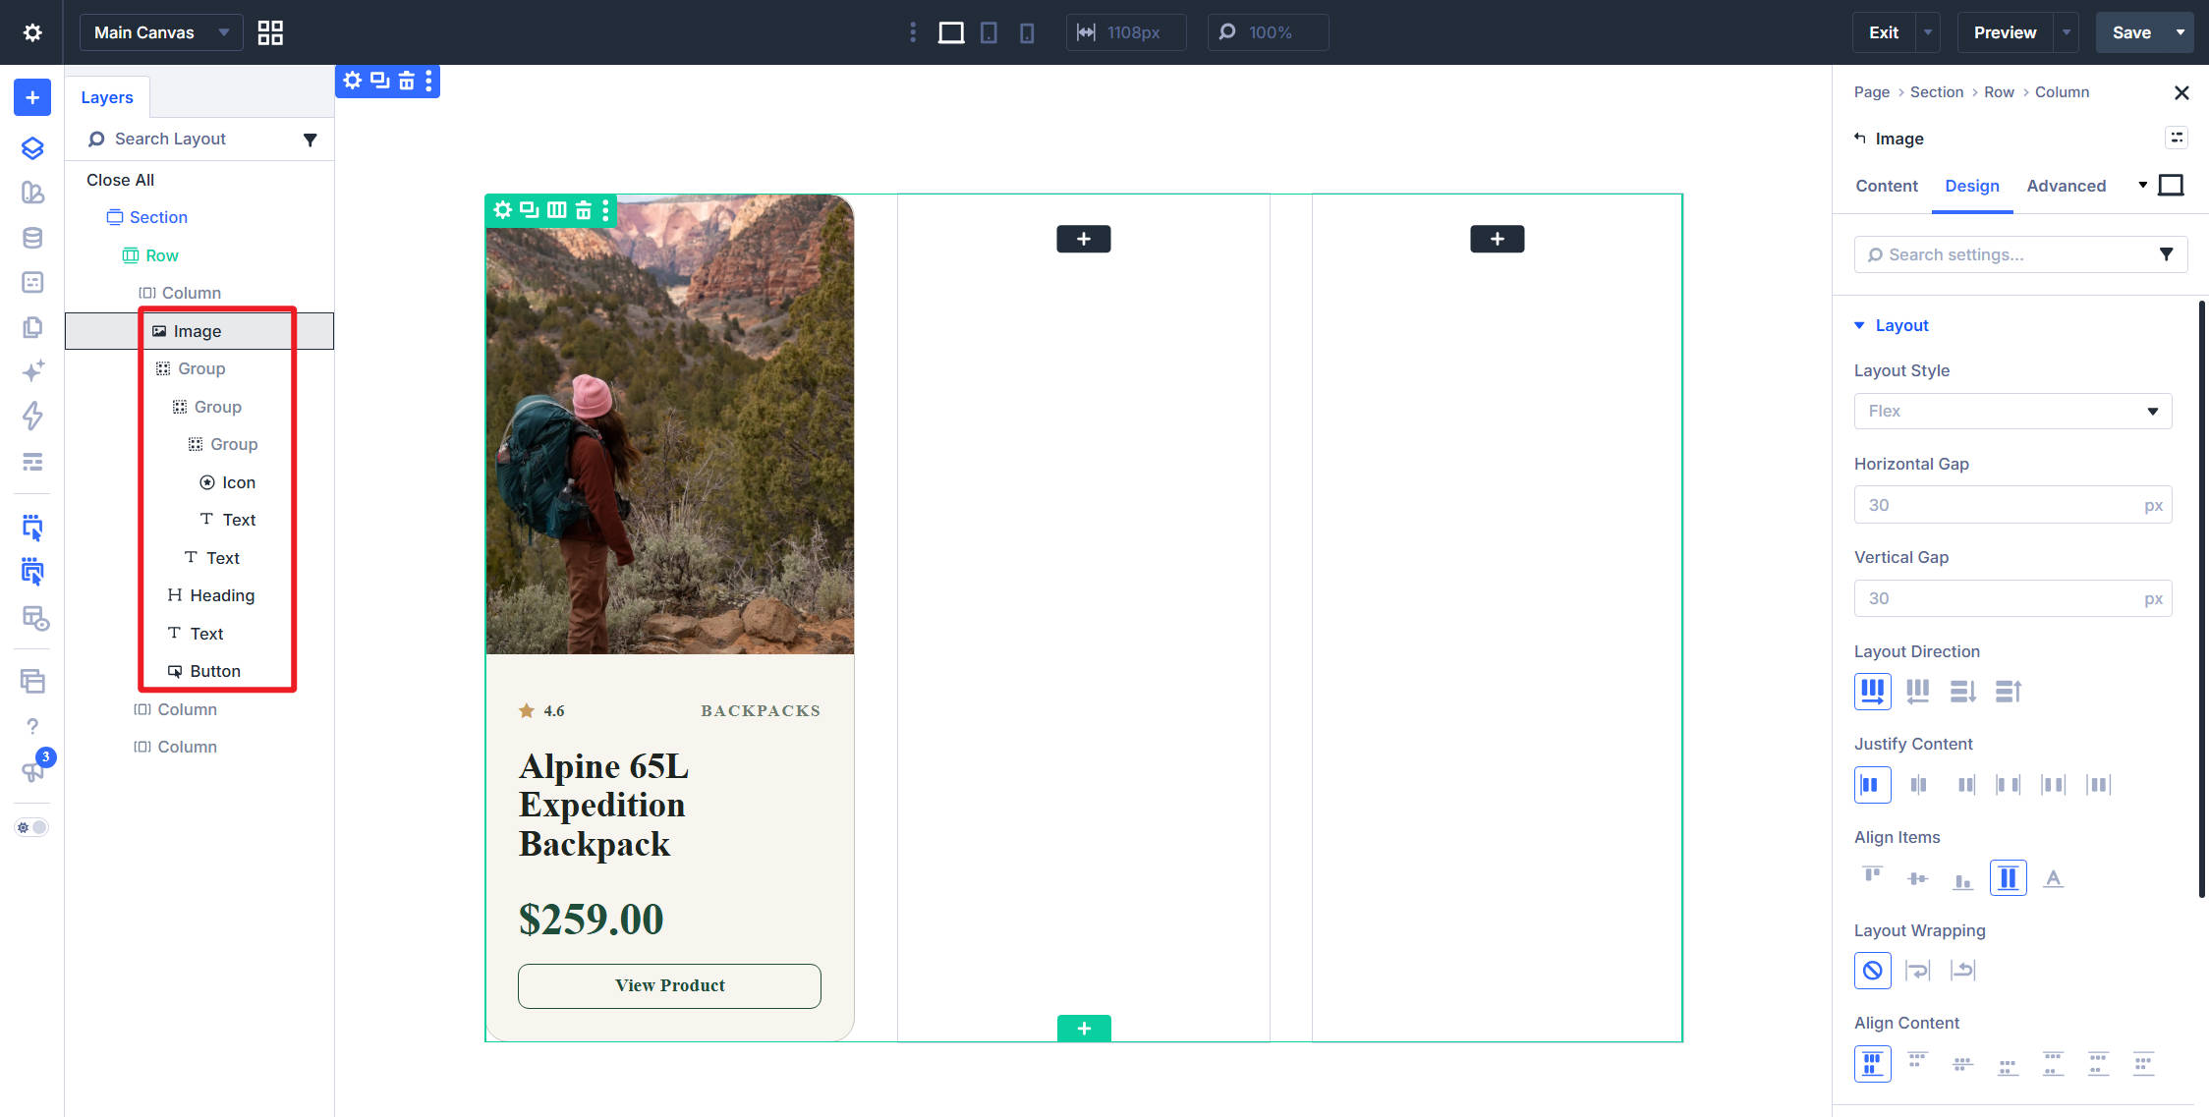Switch to desktop view icon
This screenshot has height=1117, width=2209.
tap(950, 32)
